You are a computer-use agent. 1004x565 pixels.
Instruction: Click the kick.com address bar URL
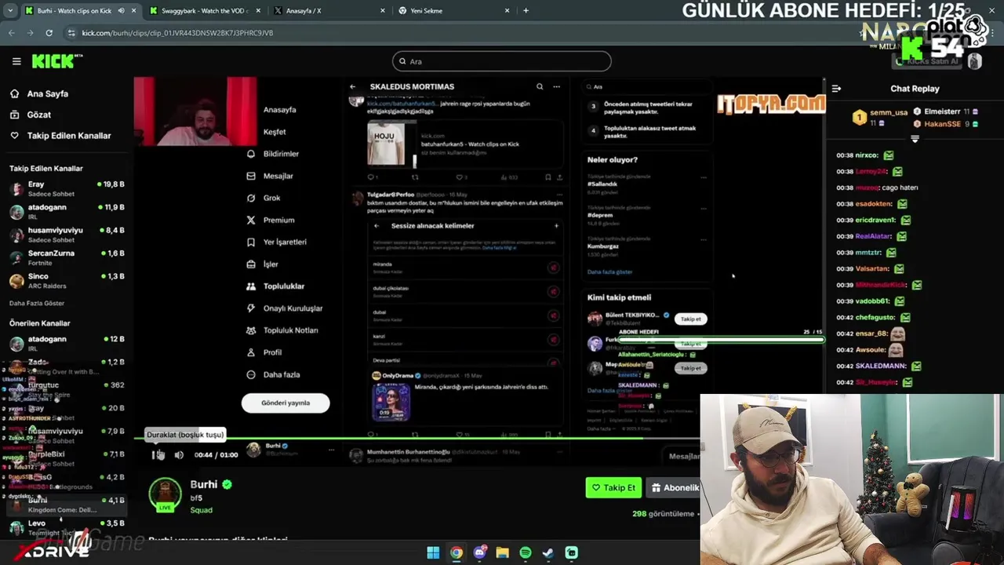[177, 33]
